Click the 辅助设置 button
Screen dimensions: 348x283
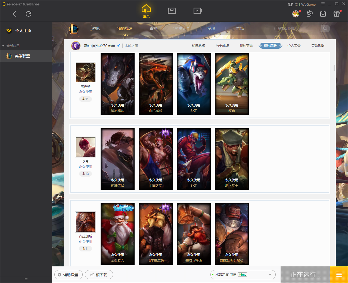[68, 275]
